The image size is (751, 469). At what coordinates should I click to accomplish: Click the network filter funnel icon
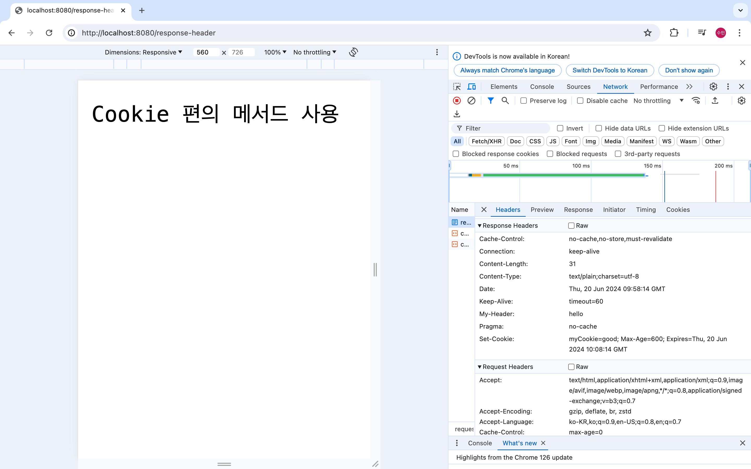click(490, 101)
